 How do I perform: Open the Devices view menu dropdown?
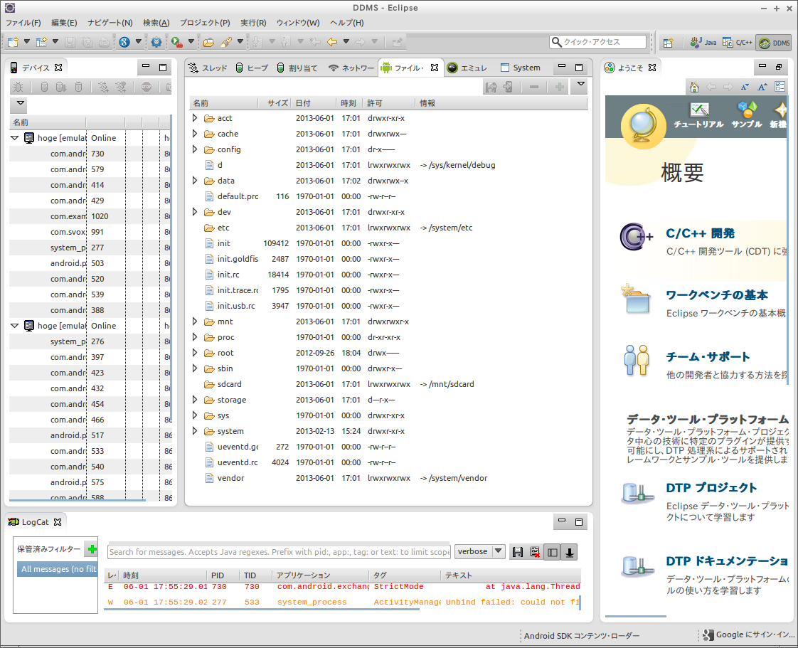click(21, 103)
